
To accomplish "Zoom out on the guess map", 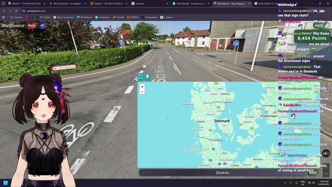I will (x=142, y=92).
